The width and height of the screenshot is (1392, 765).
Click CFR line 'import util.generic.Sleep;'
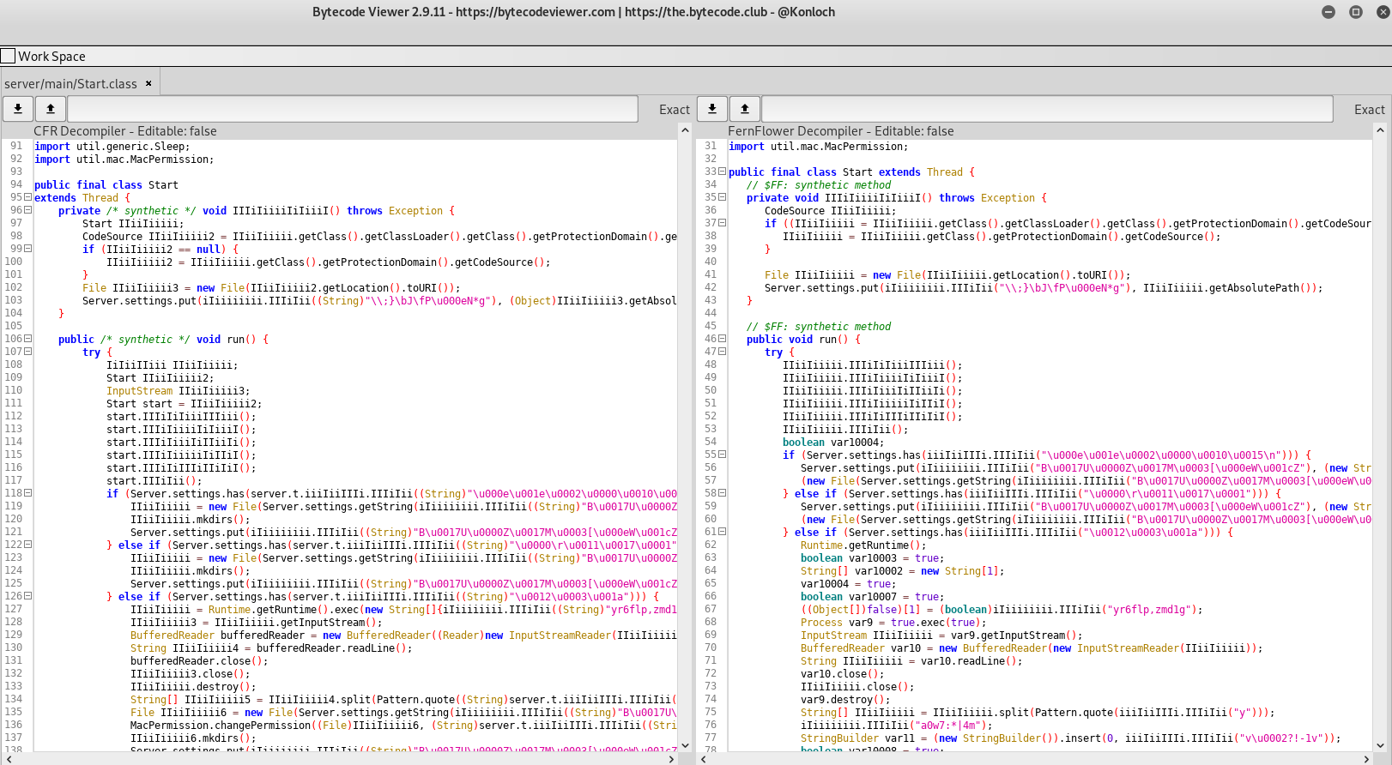tap(112, 146)
